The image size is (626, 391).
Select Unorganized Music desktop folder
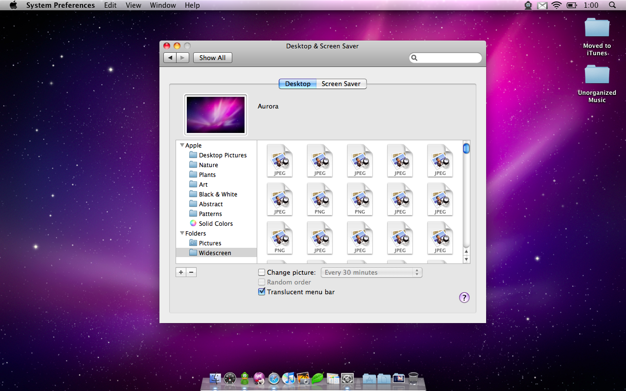coord(597,83)
